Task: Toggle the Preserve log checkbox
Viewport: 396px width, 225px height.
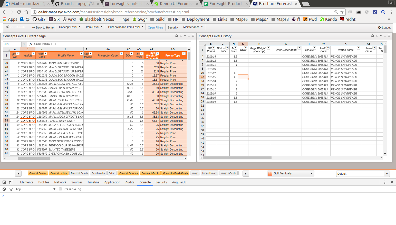Action: (61, 189)
